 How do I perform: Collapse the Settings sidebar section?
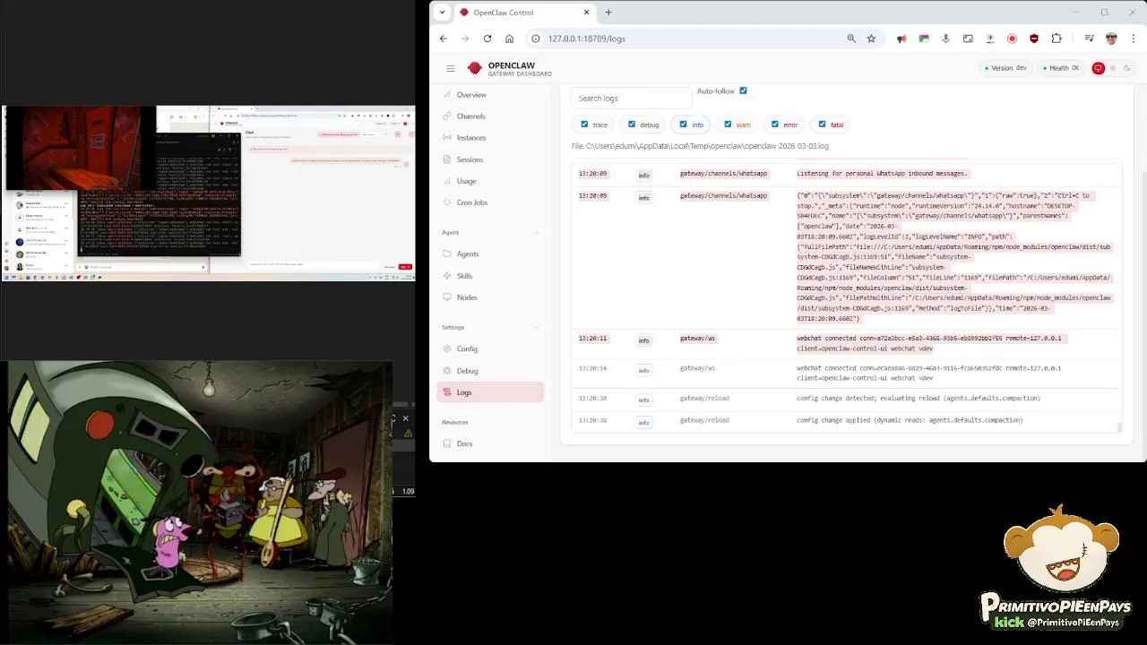pyautogui.click(x=538, y=327)
